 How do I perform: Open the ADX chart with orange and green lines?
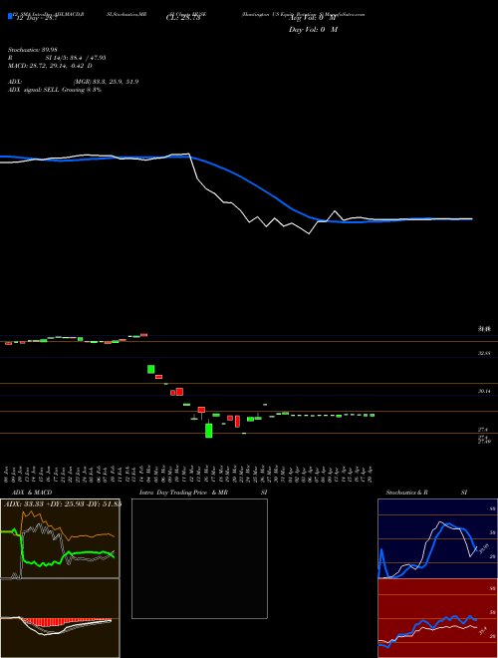tap(60, 538)
